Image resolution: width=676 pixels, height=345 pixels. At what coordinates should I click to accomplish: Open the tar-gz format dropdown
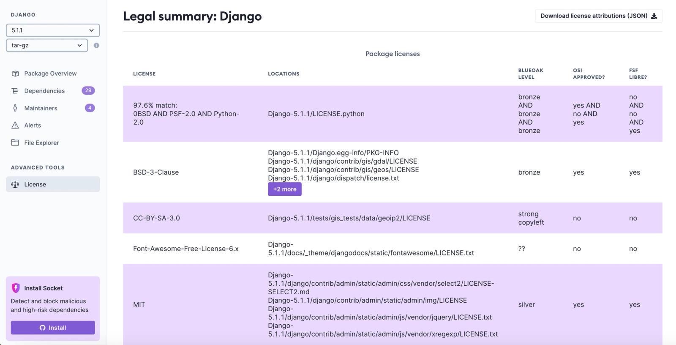47,45
